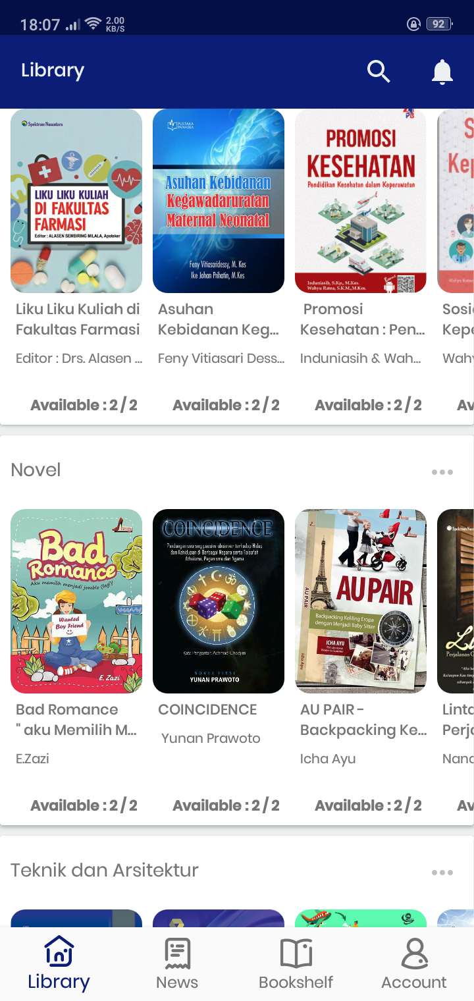Open the Novel section three-dot menu
Image resolution: width=474 pixels, height=1001 pixels.
(x=442, y=472)
